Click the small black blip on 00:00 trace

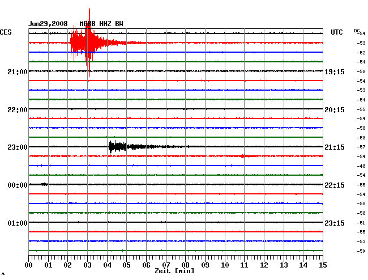pyautogui.click(x=44, y=184)
